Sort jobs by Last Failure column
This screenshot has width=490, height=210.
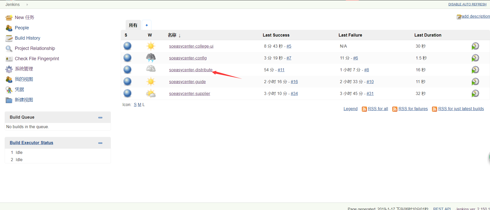coord(350,35)
